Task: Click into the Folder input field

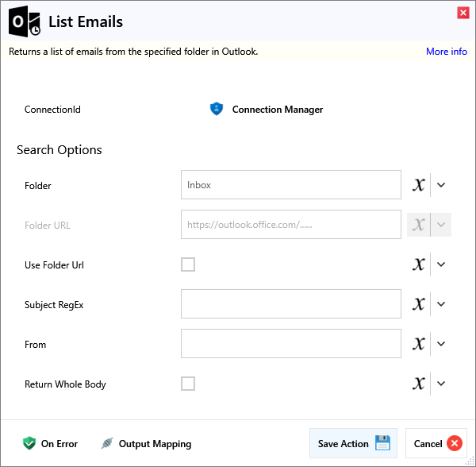Action: pyautogui.click(x=290, y=185)
